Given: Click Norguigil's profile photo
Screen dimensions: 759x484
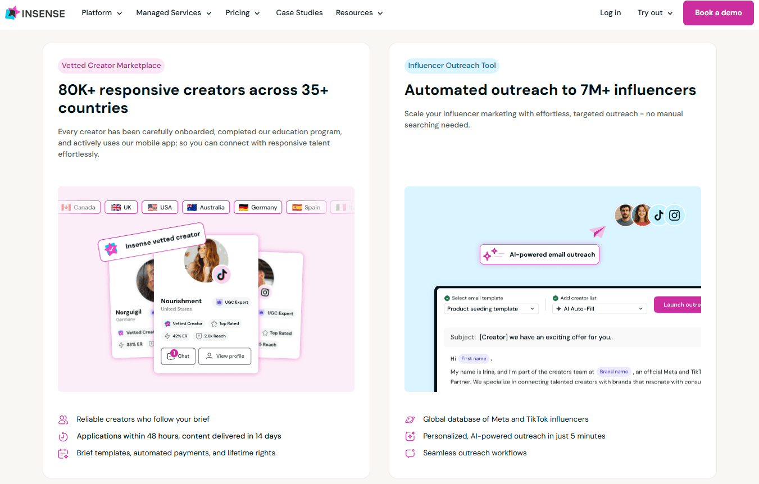Looking at the screenshot, I should (x=146, y=281).
